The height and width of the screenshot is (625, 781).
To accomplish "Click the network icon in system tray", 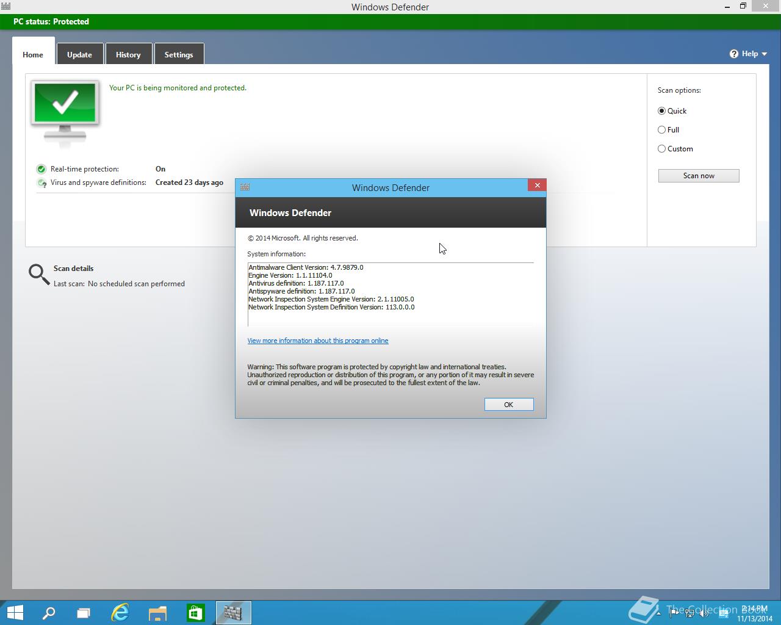I will (x=689, y=613).
